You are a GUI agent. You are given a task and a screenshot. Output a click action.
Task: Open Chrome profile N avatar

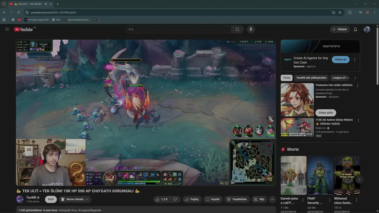click(367, 12)
